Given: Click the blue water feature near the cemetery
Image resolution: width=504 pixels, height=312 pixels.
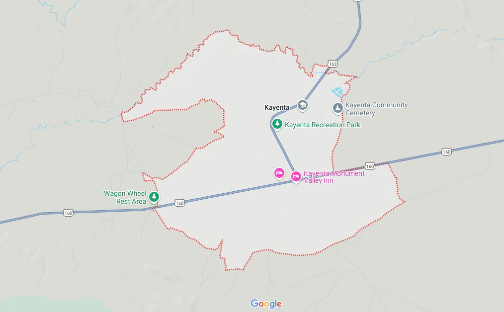Looking at the screenshot, I should click(337, 92).
